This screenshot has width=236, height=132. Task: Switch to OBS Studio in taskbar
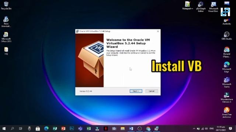coord(139,129)
